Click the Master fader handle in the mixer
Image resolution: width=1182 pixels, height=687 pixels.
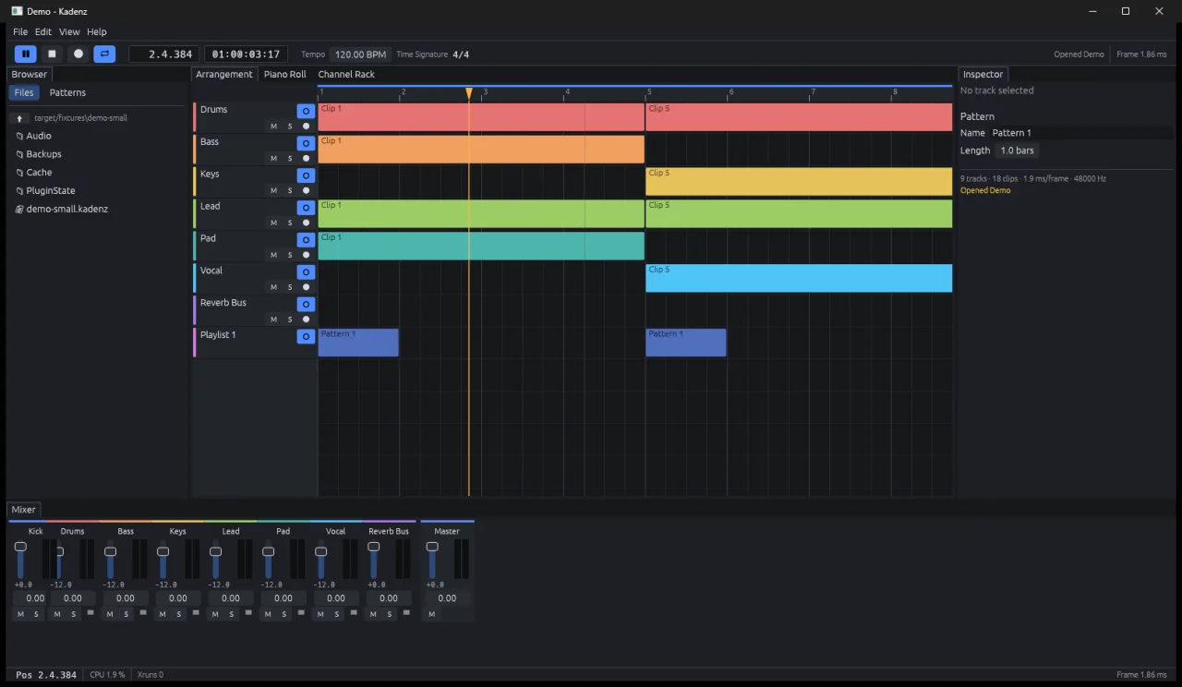431,548
